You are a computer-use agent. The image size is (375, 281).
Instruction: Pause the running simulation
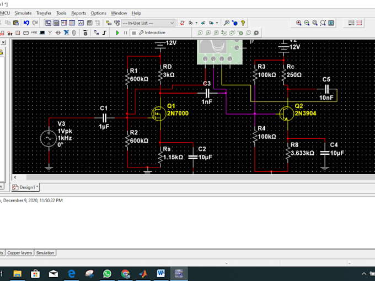coord(125,33)
